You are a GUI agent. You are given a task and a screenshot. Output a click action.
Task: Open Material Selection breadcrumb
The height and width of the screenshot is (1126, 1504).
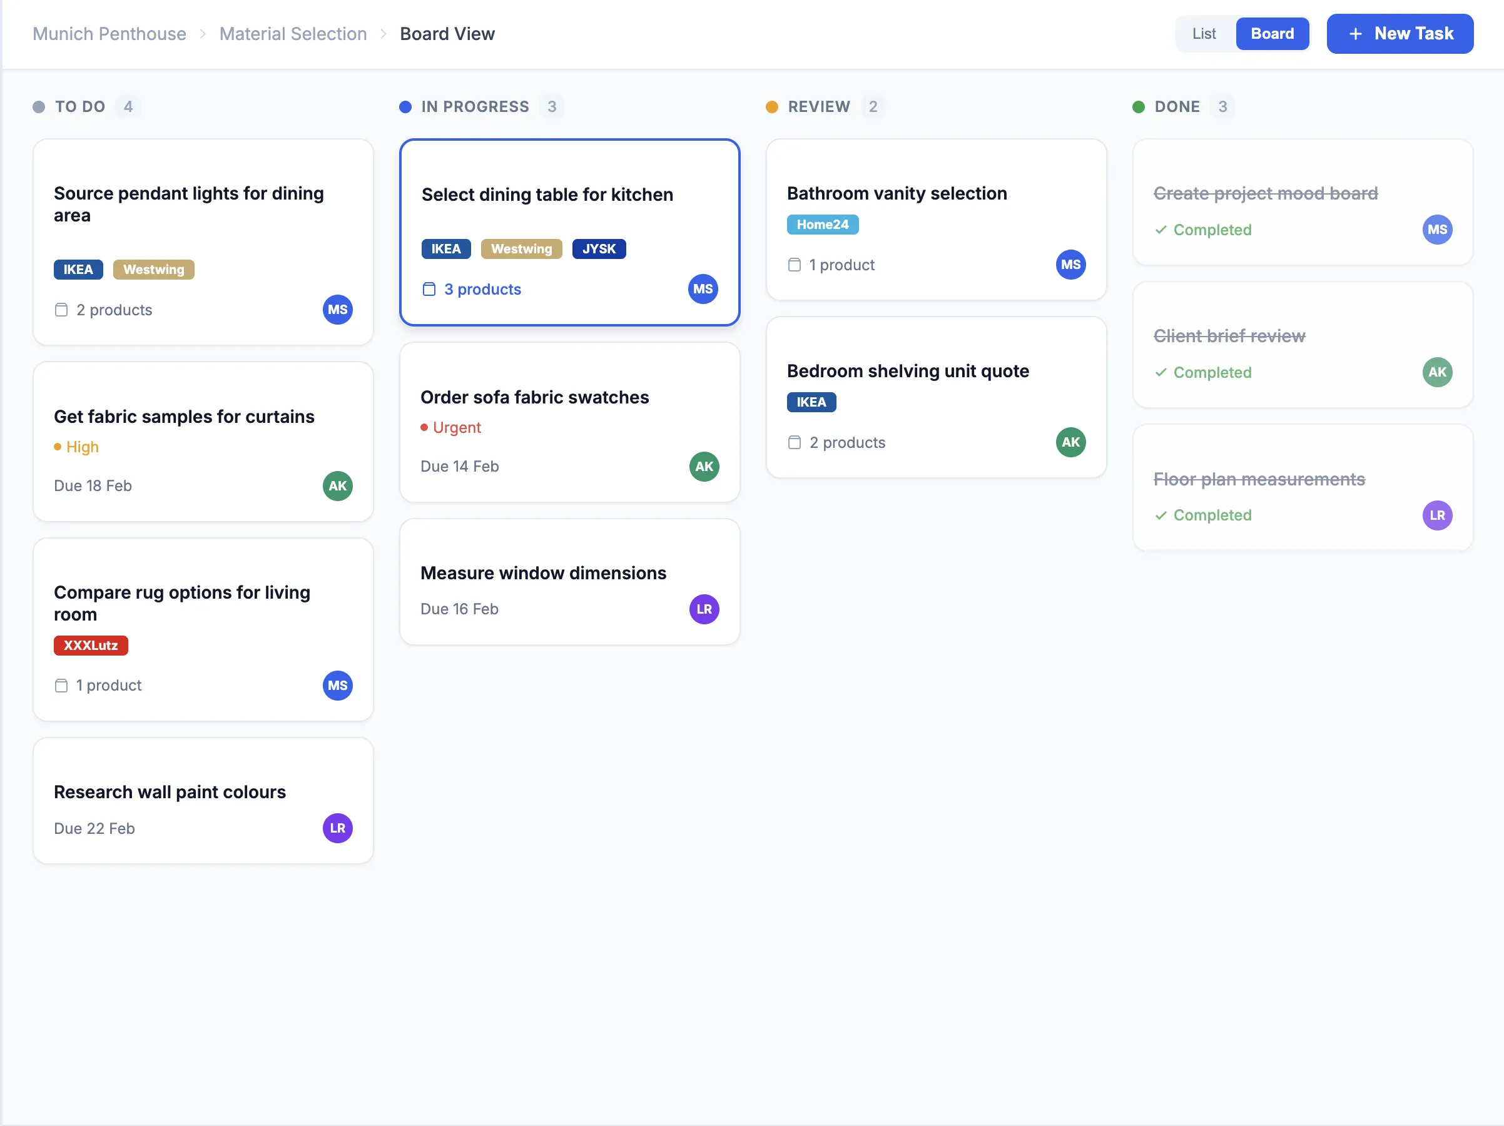tap(293, 34)
